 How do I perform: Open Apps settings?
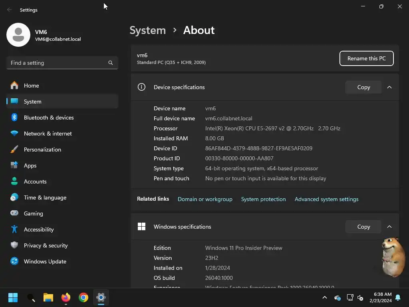click(62, 165)
